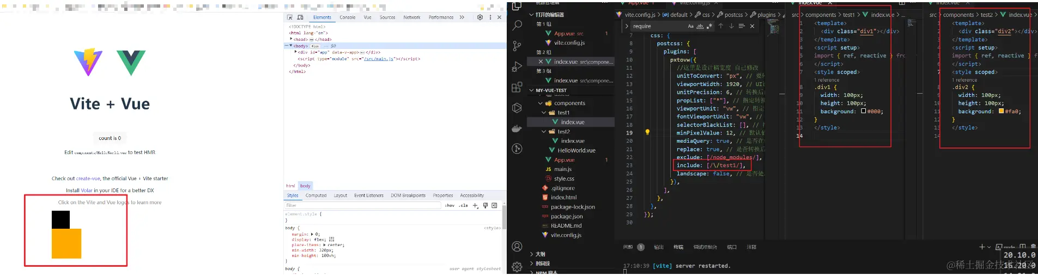This screenshot has height=275, width=1038.
Task: Click the black #000 color swatch in editor
Action: pos(863,111)
